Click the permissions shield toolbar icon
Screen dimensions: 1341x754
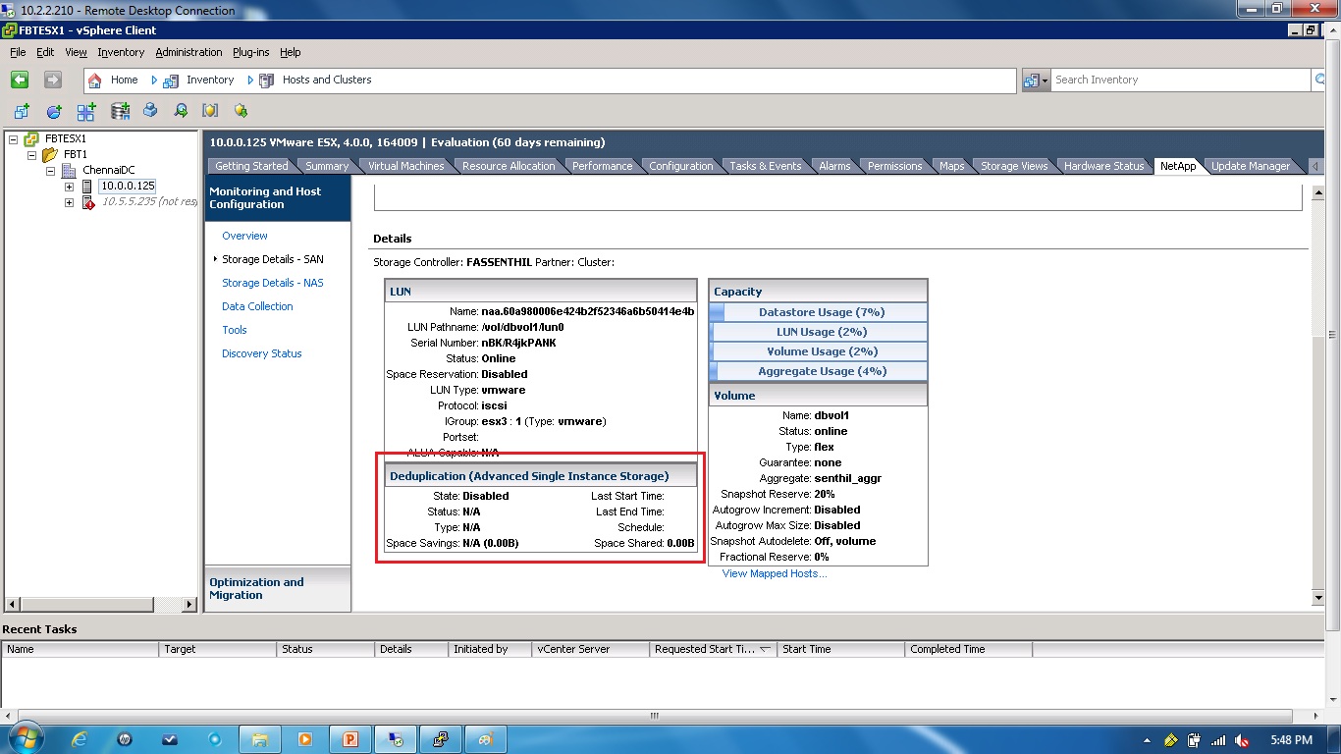[209, 110]
